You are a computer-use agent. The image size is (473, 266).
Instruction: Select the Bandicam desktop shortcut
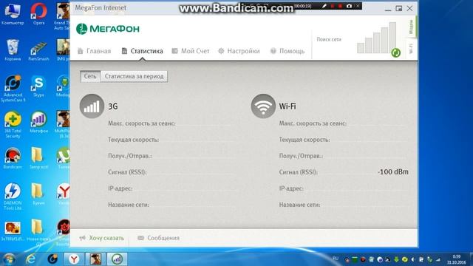click(x=13, y=158)
